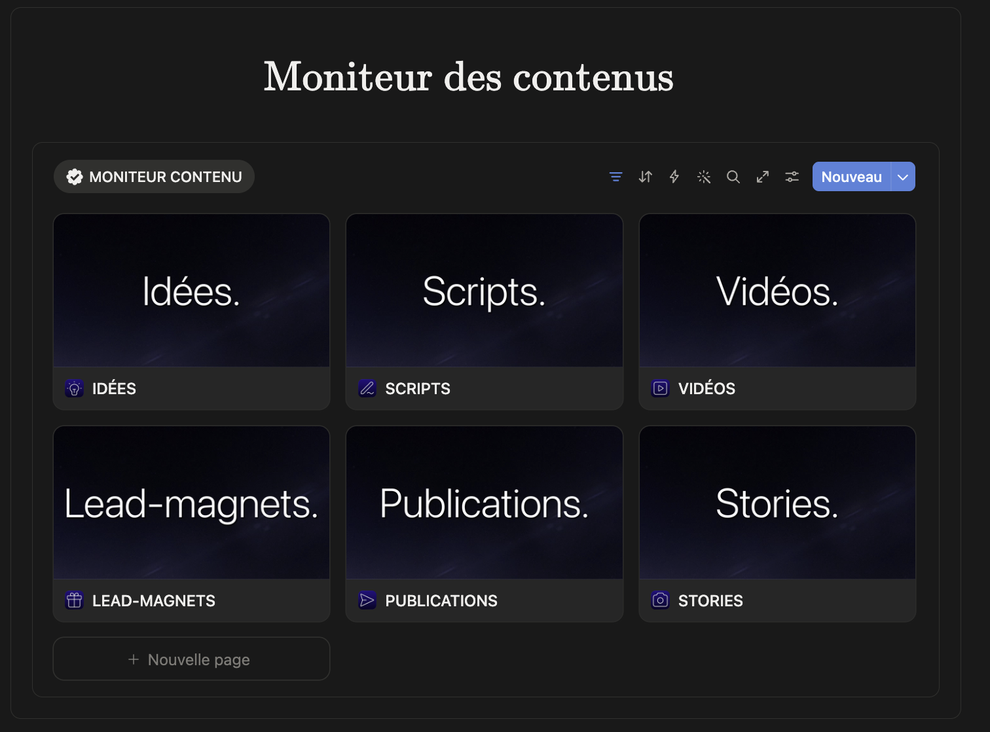Open the Publications. cover thumbnail
This screenshot has width=990, height=732.
click(x=485, y=503)
